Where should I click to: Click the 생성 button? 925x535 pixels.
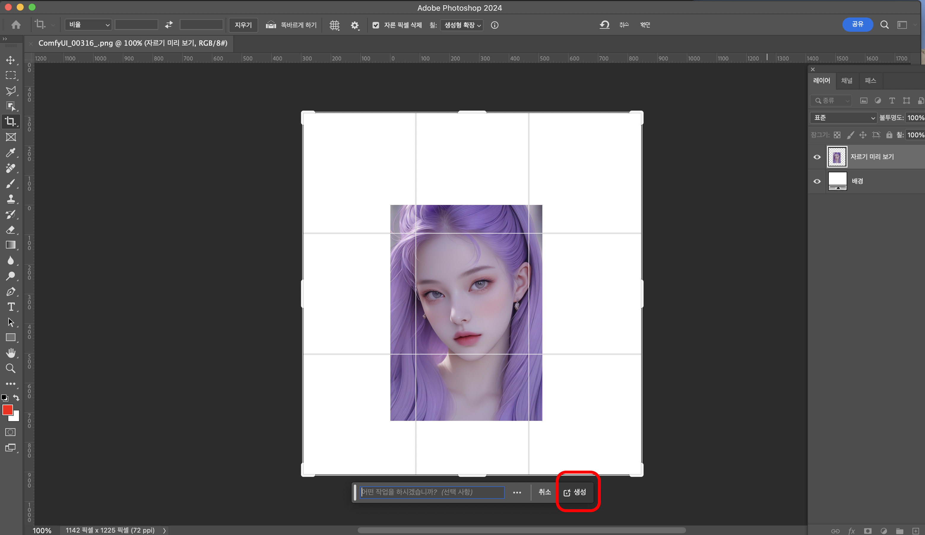pyautogui.click(x=575, y=492)
